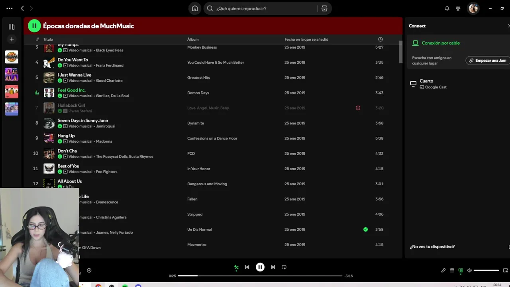Open lyrics with the microphone icon
This screenshot has height=287, width=510.
443,270
